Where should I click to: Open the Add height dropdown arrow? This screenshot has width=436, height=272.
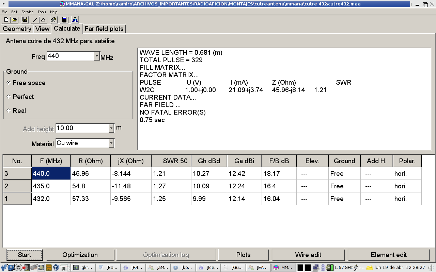coord(111,128)
